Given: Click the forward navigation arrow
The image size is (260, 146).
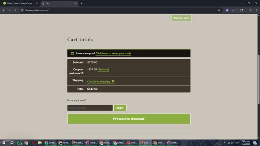Looking at the screenshot, I should point(9,10).
